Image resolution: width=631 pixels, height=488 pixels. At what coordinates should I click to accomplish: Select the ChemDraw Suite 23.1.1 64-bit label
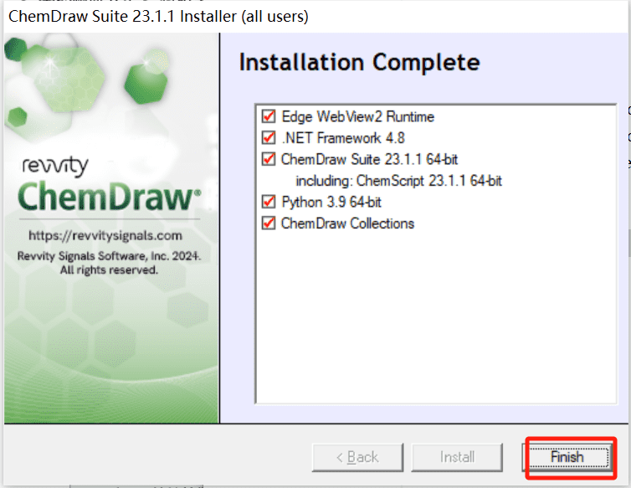coord(369,159)
